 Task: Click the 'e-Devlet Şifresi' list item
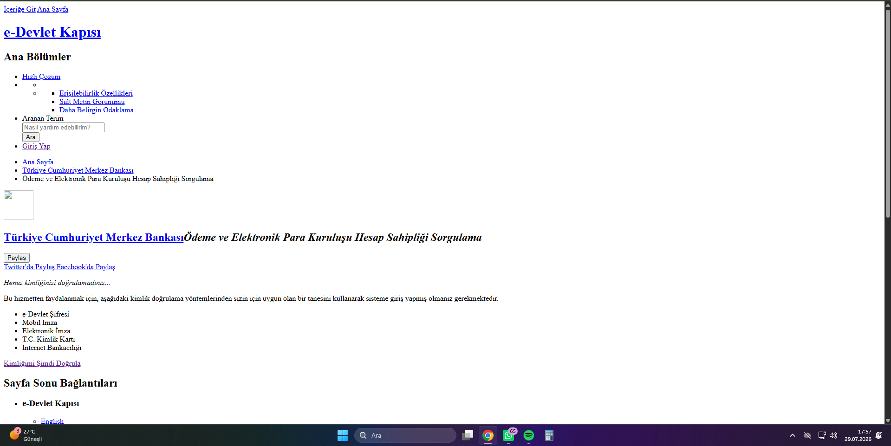(46, 314)
